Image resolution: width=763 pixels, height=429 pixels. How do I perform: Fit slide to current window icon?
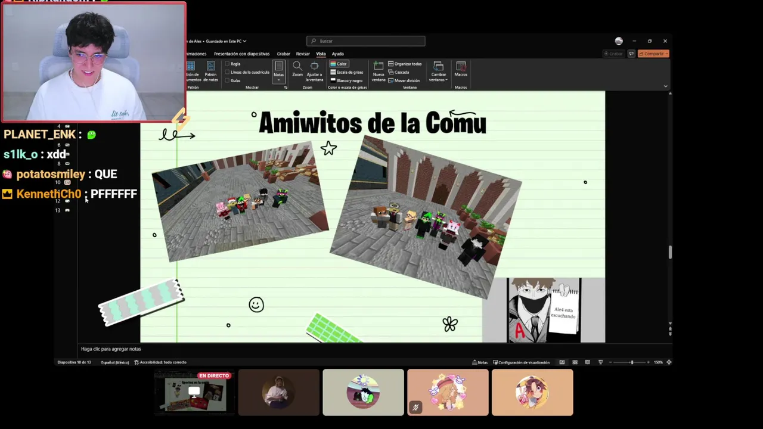click(669, 362)
